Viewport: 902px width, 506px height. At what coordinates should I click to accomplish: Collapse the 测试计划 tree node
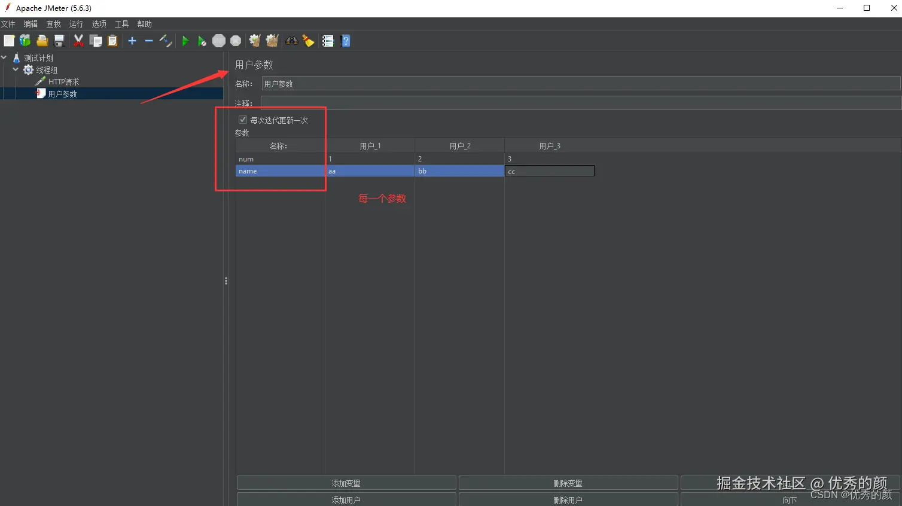pos(4,58)
